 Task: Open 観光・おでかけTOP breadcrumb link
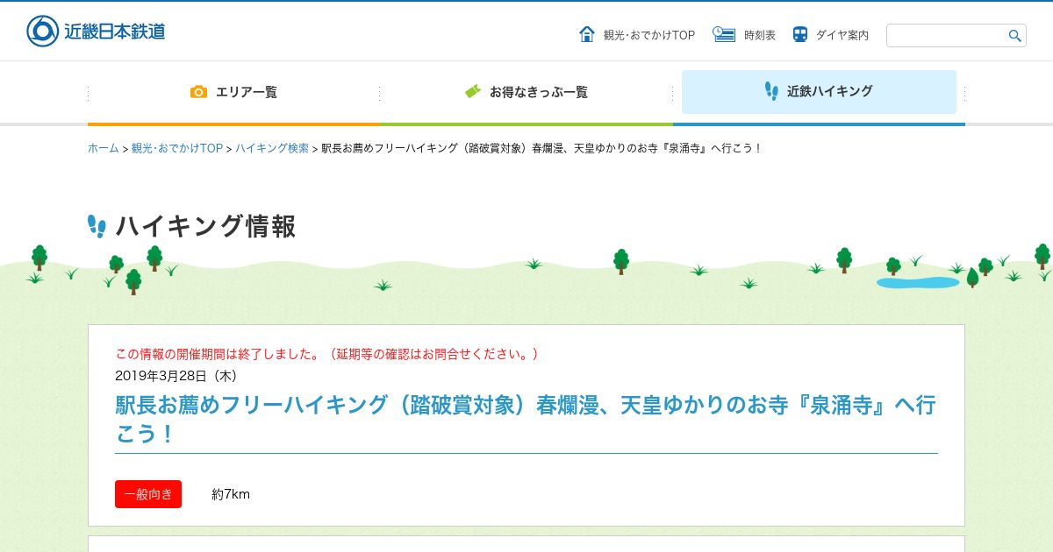pyautogui.click(x=177, y=148)
